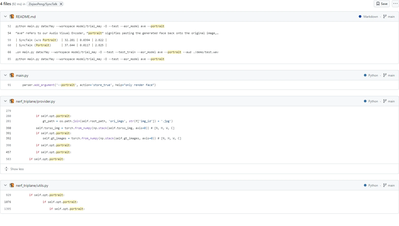Open the three-dots more options menu
This screenshot has height=226, width=399.
coord(395,4)
